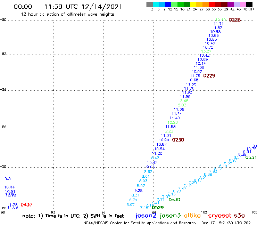
Task: Click the green 13.07 wave height
Action: pyautogui.click(x=206, y=51)
